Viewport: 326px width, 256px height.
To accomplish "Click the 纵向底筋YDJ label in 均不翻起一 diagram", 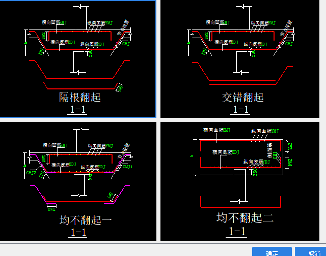I will click(93, 167).
